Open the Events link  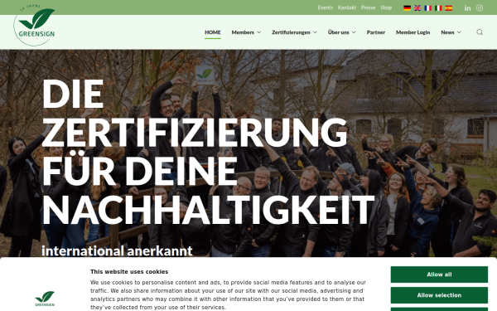pyautogui.click(x=326, y=7)
